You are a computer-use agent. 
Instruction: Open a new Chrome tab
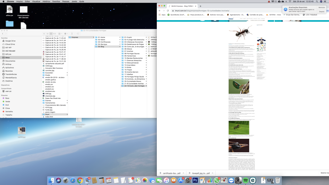coord(200,6)
